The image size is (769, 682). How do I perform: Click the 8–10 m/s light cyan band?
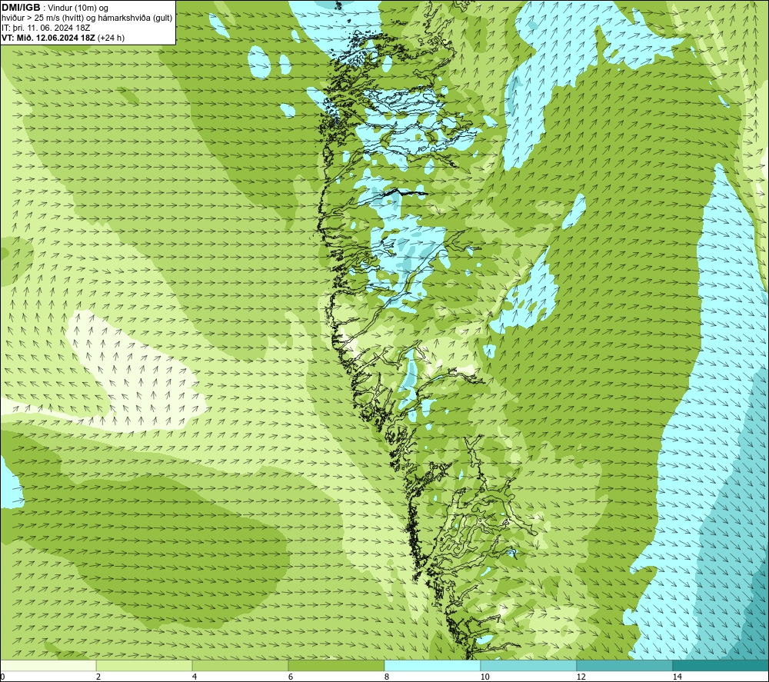[432, 665]
